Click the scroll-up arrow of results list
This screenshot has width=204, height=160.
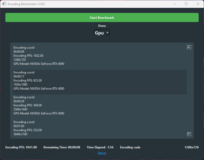pyautogui.click(x=189, y=47)
